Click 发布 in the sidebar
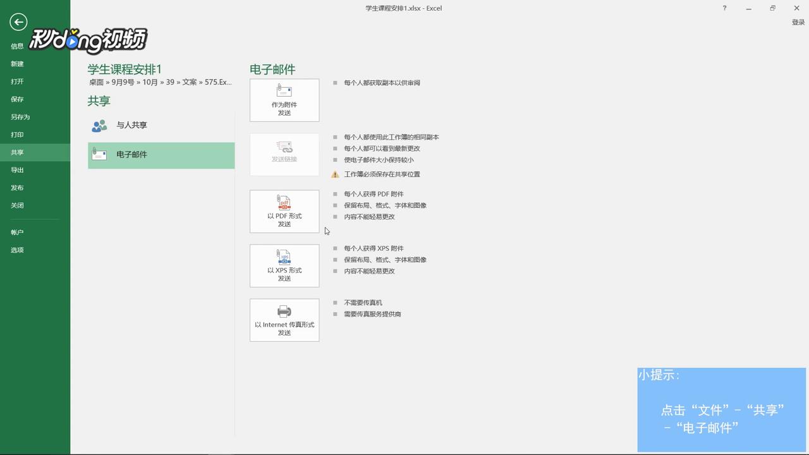The width and height of the screenshot is (809, 455). (x=35, y=188)
